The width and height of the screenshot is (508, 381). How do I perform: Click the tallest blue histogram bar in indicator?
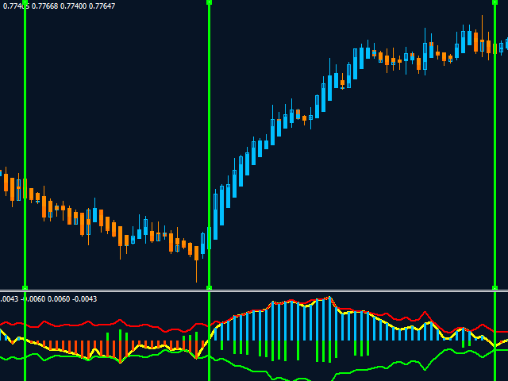tap(330, 319)
